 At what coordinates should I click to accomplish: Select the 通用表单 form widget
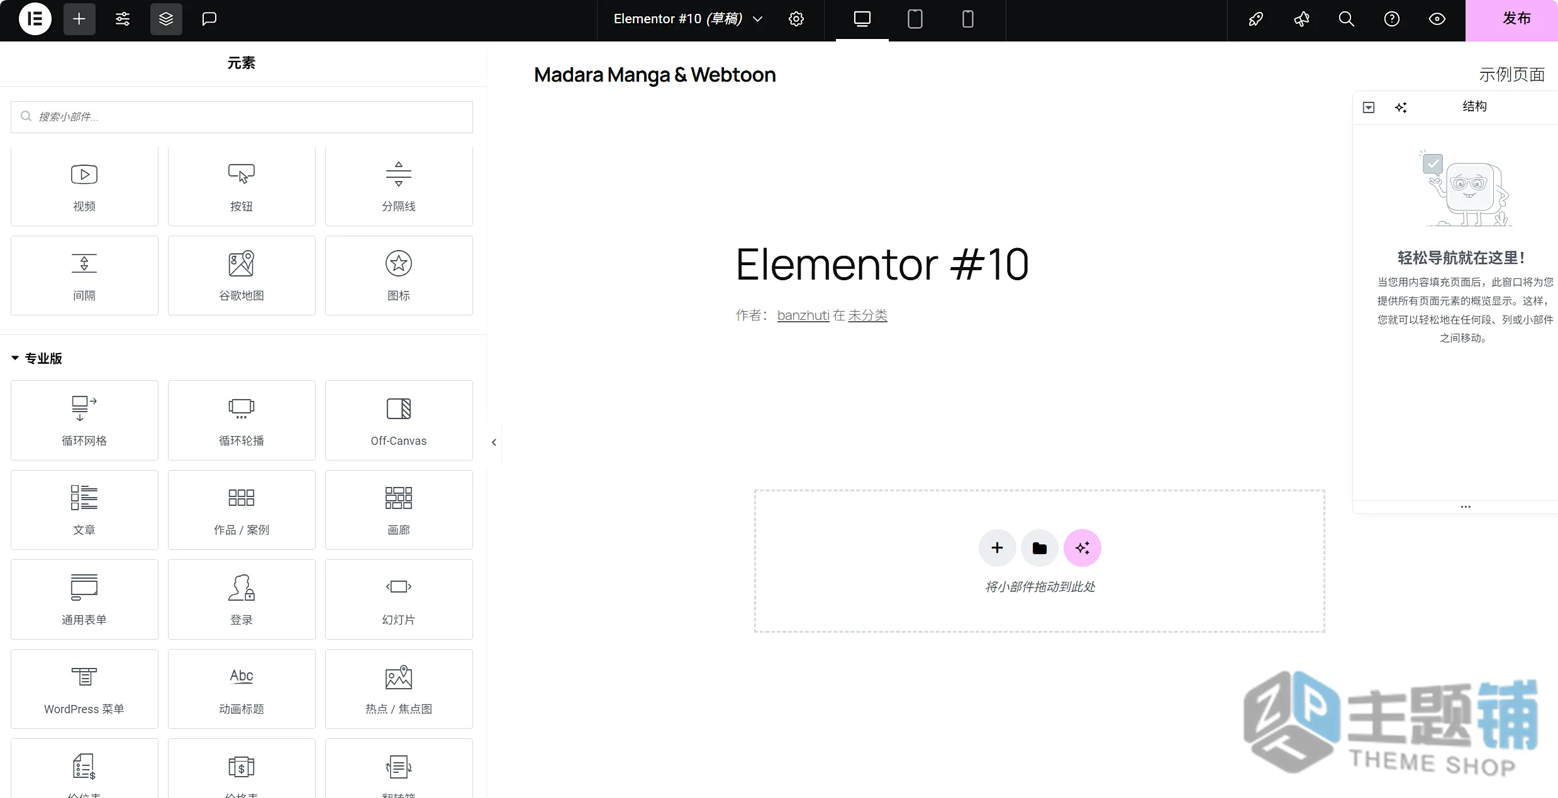point(84,599)
